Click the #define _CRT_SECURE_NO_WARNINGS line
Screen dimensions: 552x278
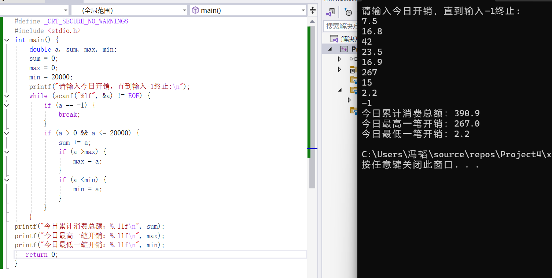click(71, 21)
